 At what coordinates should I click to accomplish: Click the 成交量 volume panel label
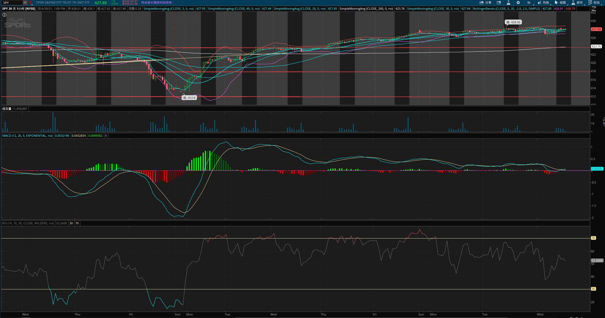[x=7, y=109]
